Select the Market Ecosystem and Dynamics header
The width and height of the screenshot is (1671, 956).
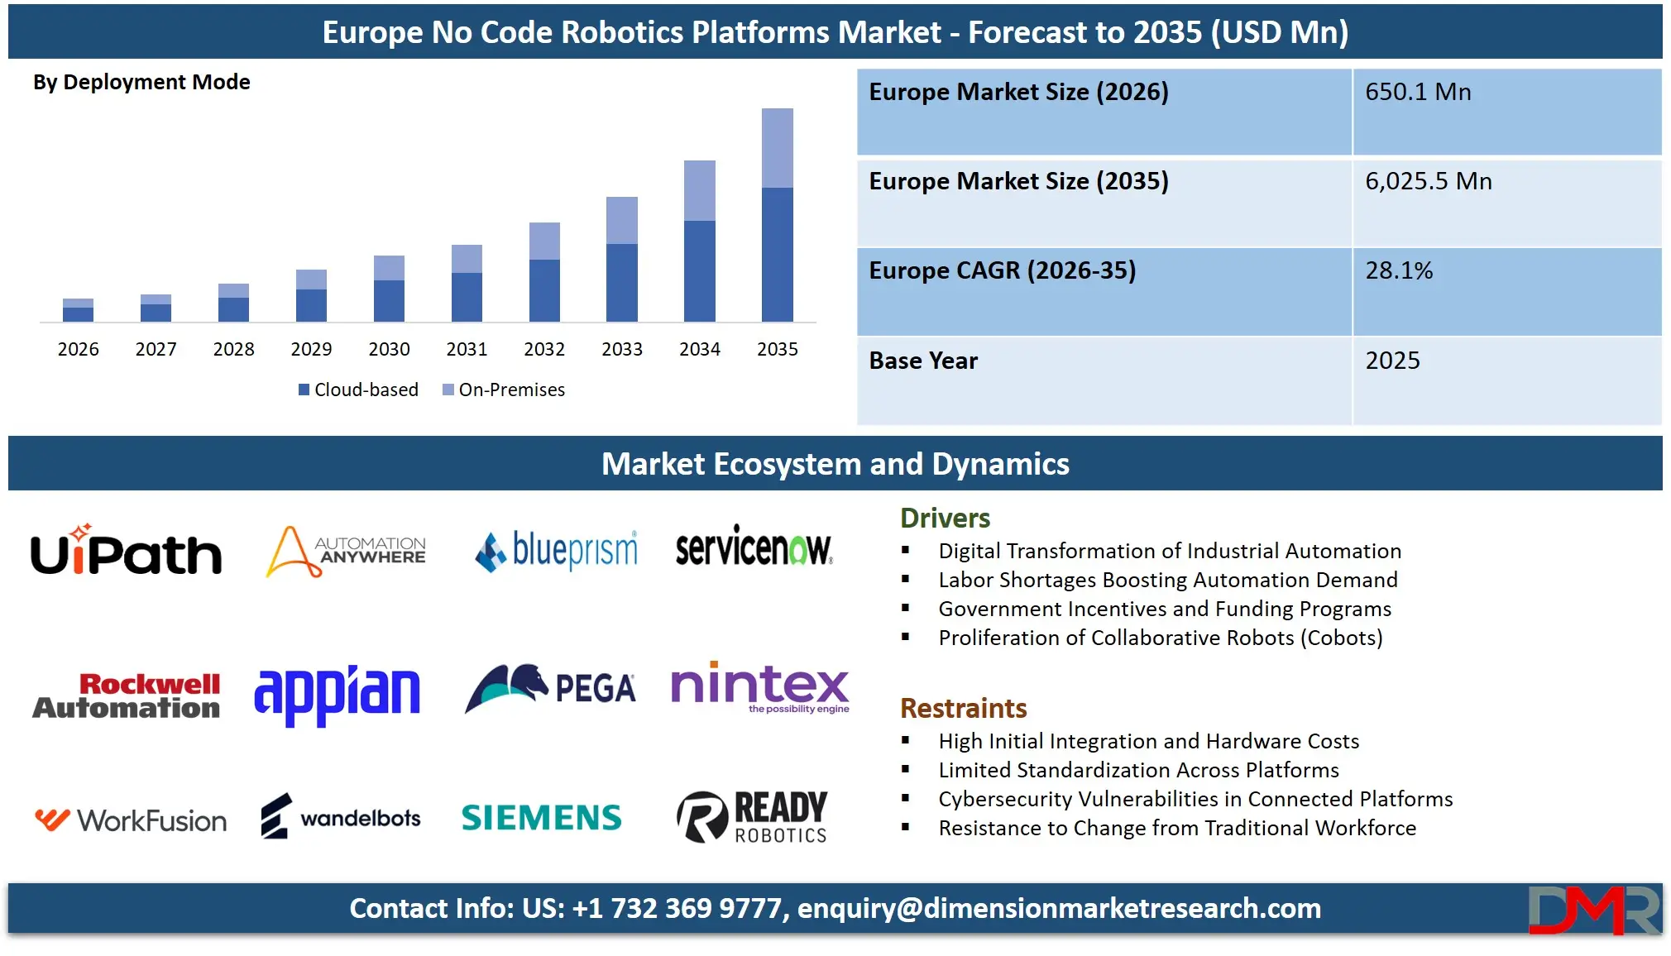click(x=835, y=464)
